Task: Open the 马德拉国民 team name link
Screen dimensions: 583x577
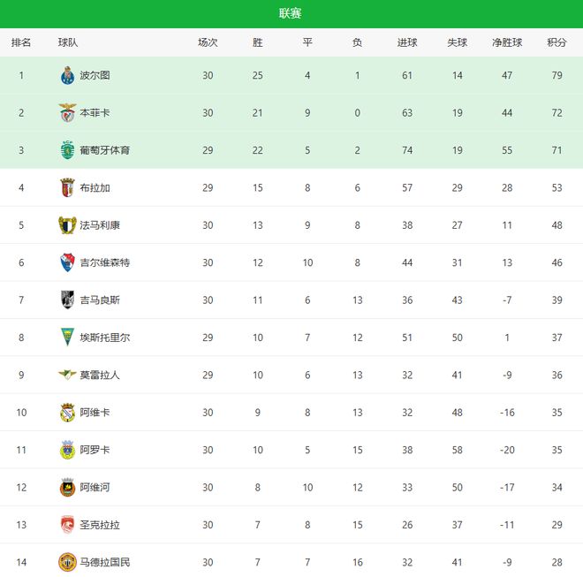Action: click(x=104, y=562)
